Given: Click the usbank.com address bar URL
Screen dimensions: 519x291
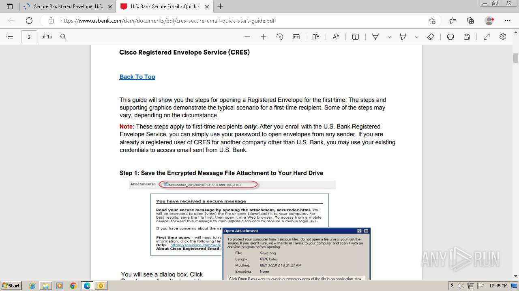Looking at the screenshot, I should 167,21.
